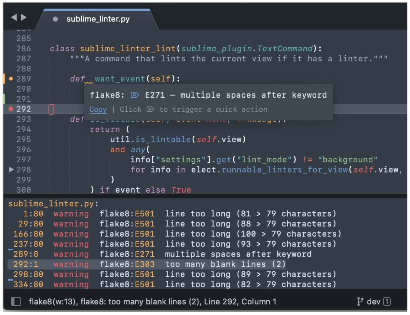Click the "background" string on line 297
This screenshot has width=410, height=315.
348,160
